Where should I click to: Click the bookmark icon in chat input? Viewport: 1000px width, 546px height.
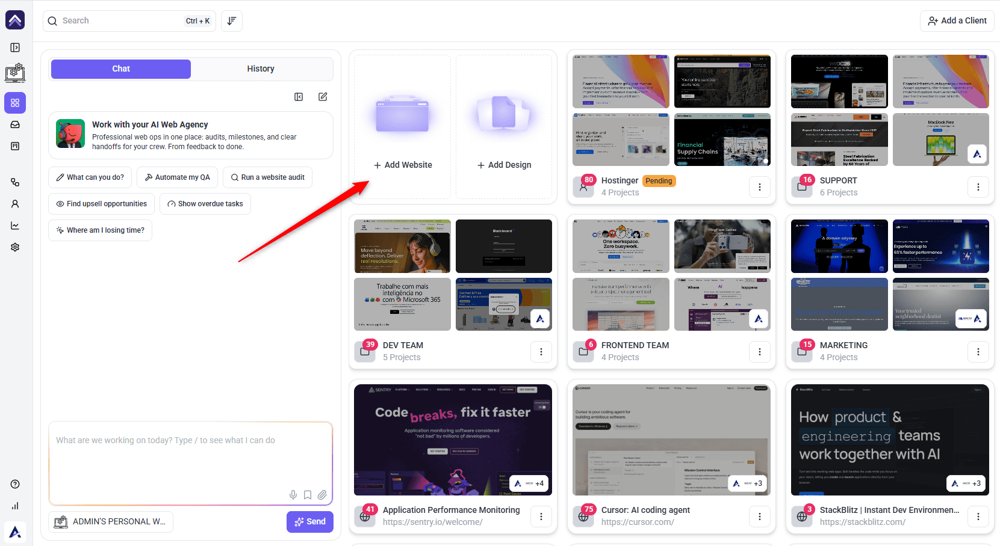(x=308, y=495)
